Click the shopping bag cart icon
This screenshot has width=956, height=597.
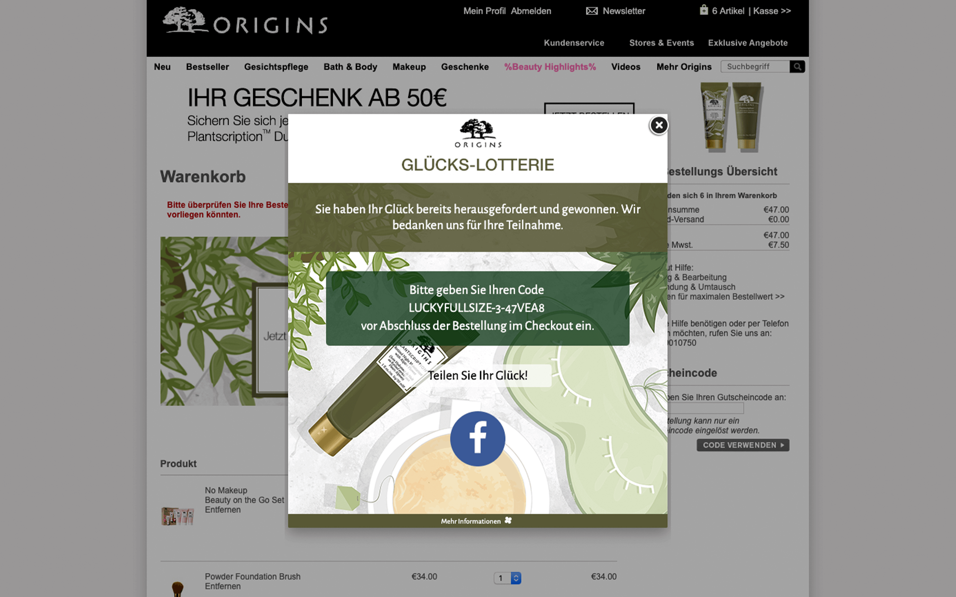[x=704, y=10]
